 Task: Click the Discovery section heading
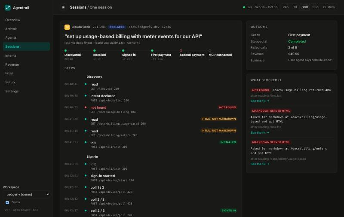(x=94, y=77)
